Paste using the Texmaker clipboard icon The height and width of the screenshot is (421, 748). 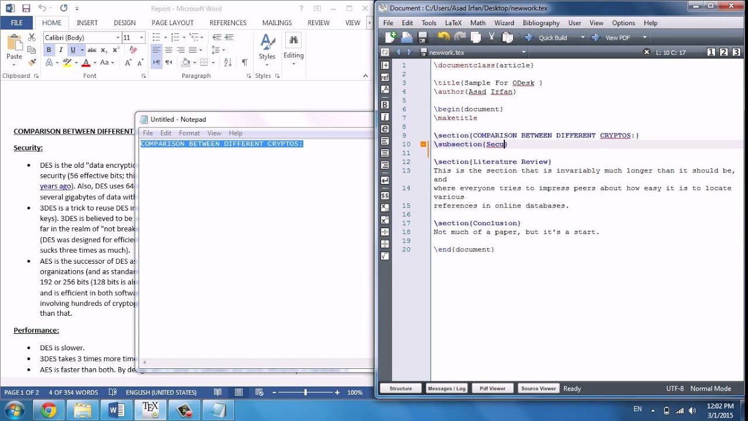[x=507, y=37]
